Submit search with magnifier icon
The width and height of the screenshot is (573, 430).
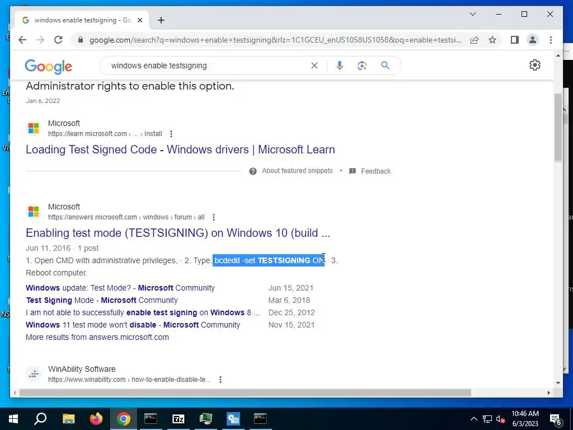385,66
